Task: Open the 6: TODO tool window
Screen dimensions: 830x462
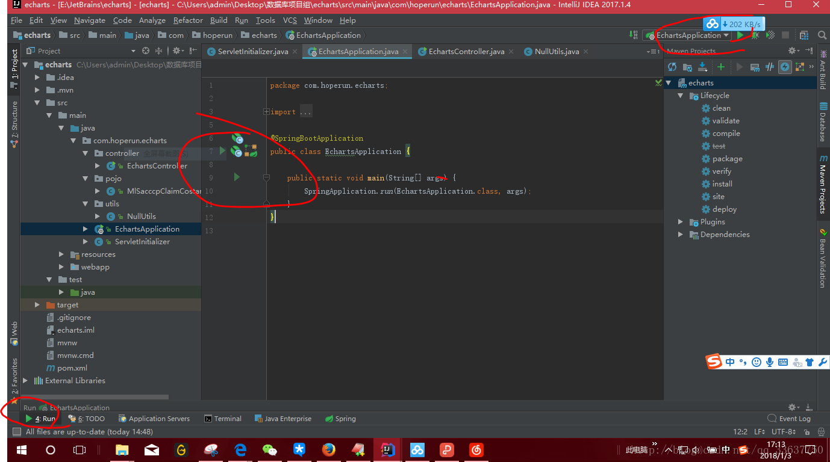Action: tap(87, 419)
